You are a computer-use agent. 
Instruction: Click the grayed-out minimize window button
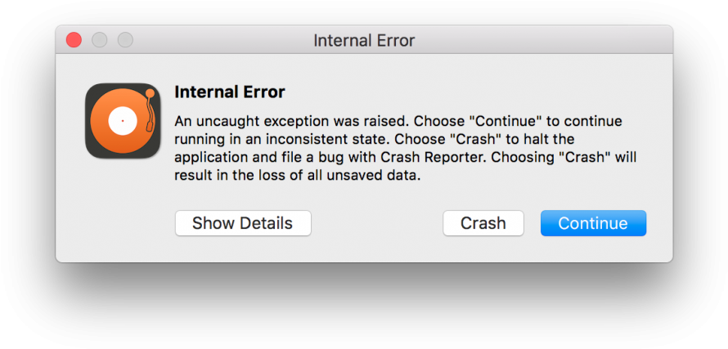click(x=99, y=40)
